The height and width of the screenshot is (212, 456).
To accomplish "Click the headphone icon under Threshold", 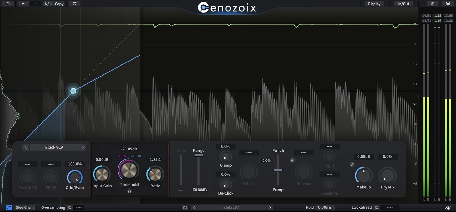I will coord(129,191).
